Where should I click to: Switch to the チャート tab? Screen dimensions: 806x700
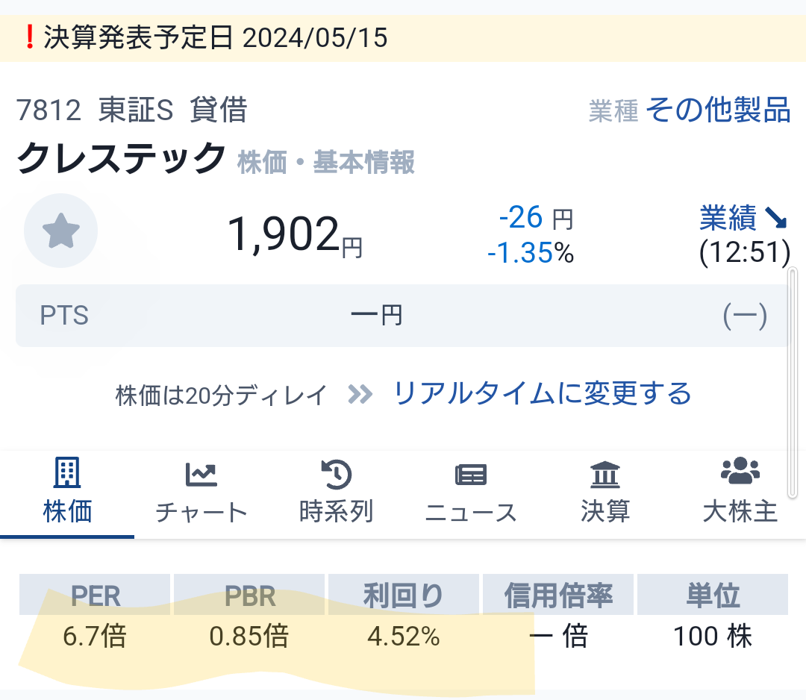201,494
